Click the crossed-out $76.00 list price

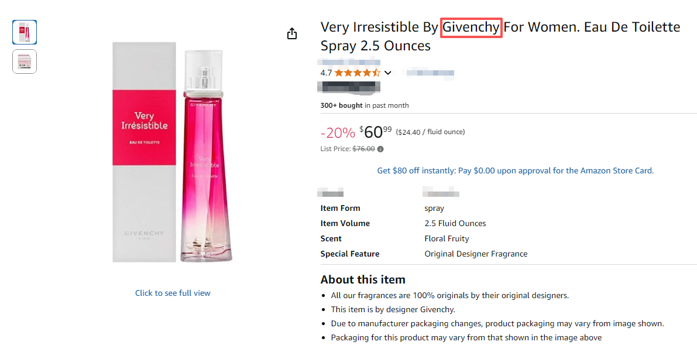[363, 149]
